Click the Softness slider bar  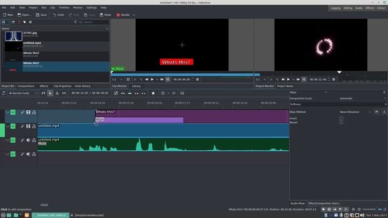338,104
